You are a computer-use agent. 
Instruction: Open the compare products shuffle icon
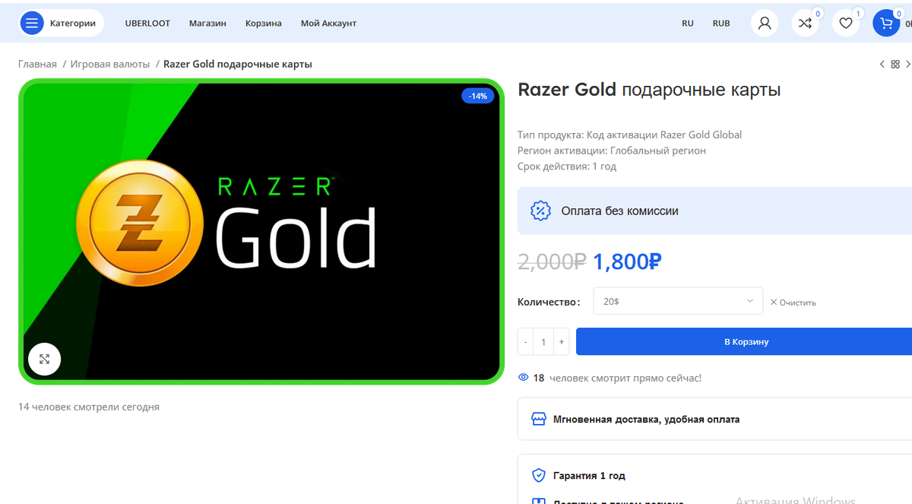pyautogui.click(x=805, y=23)
